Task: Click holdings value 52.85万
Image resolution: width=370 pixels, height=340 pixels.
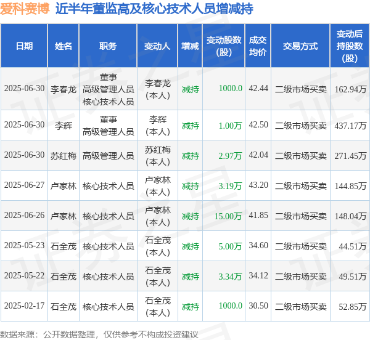Action: tap(353, 307)
